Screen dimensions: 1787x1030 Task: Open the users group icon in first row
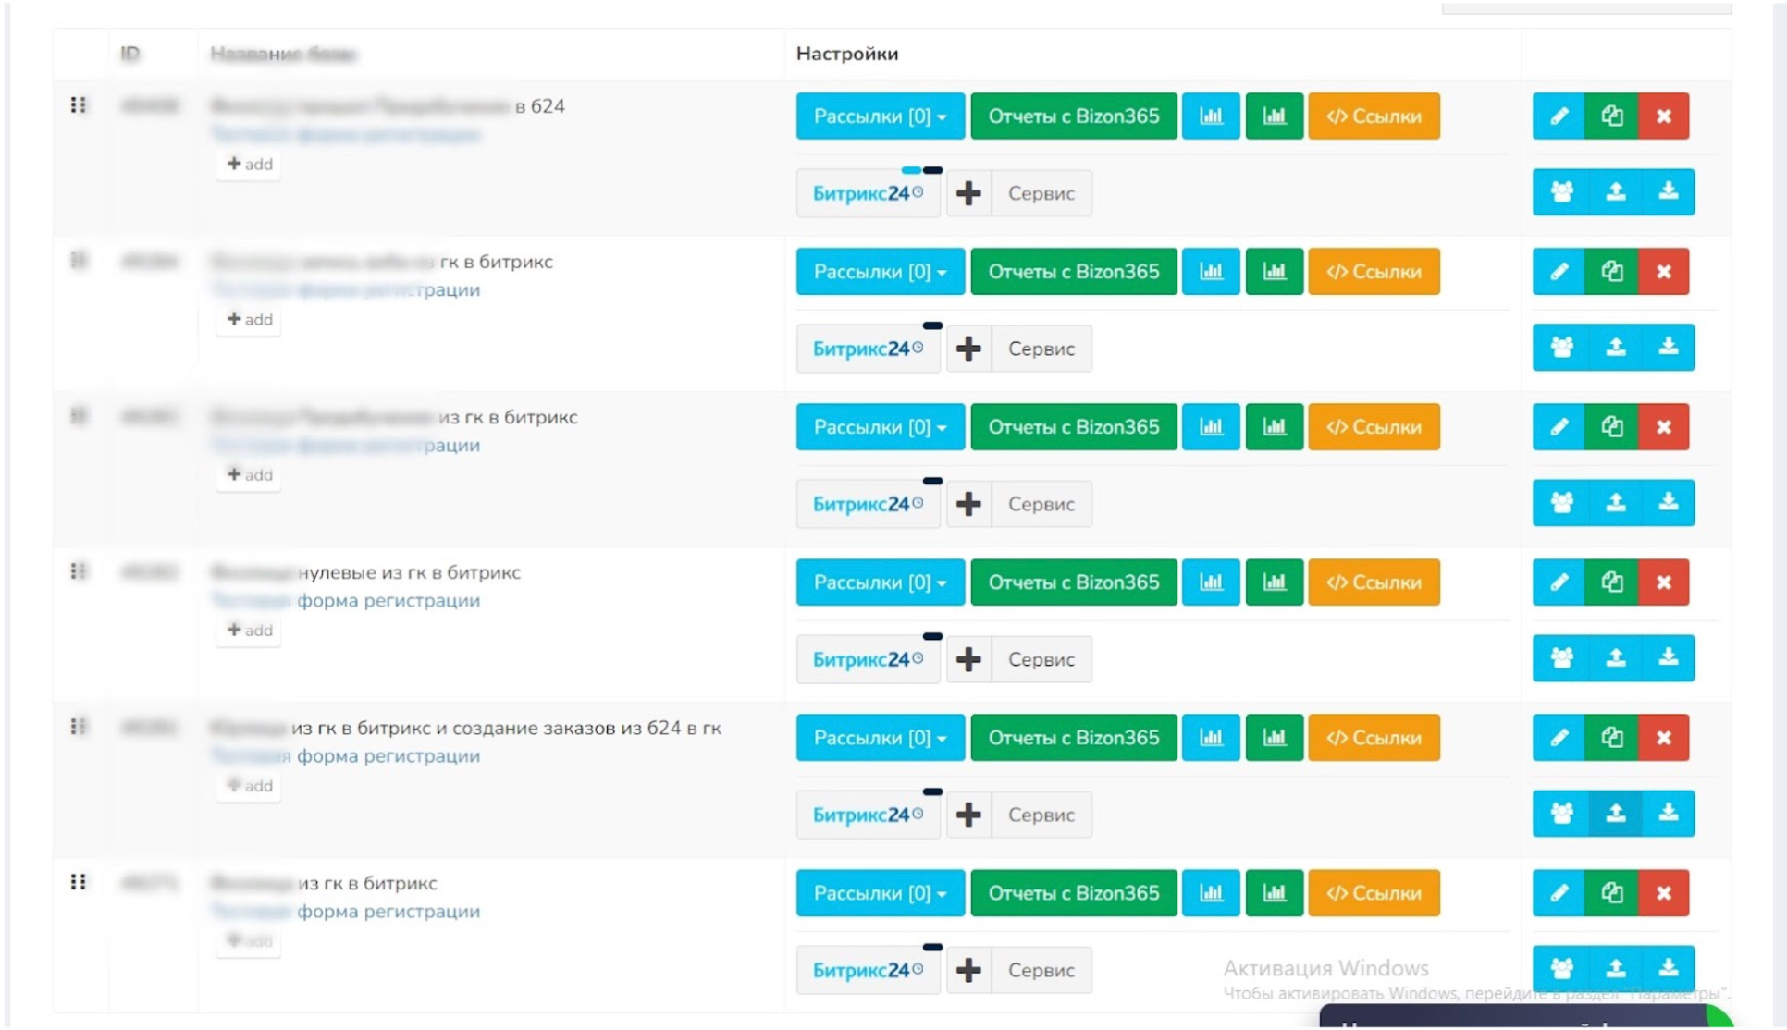(x=1561, y=192)
